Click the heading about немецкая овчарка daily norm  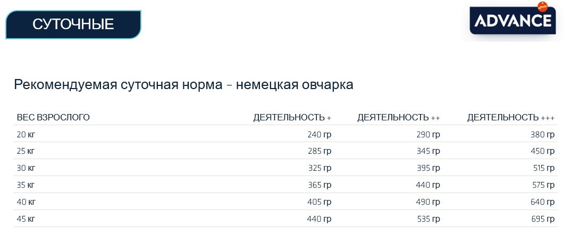[x=183, y=85]
